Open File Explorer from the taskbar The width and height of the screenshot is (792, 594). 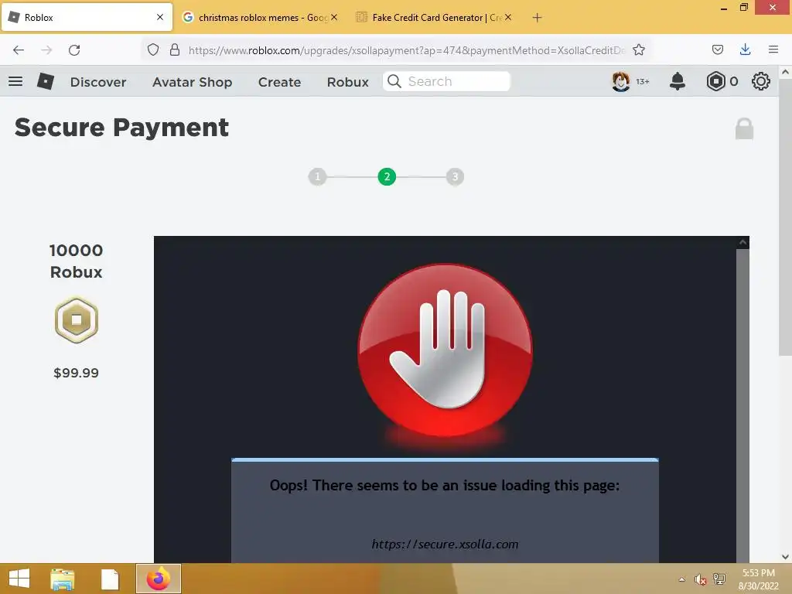point(63,579)
